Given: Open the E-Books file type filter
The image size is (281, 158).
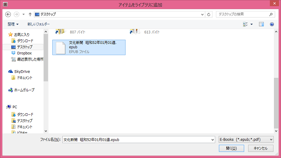Looking at the screenshot, I should [246, 139].
